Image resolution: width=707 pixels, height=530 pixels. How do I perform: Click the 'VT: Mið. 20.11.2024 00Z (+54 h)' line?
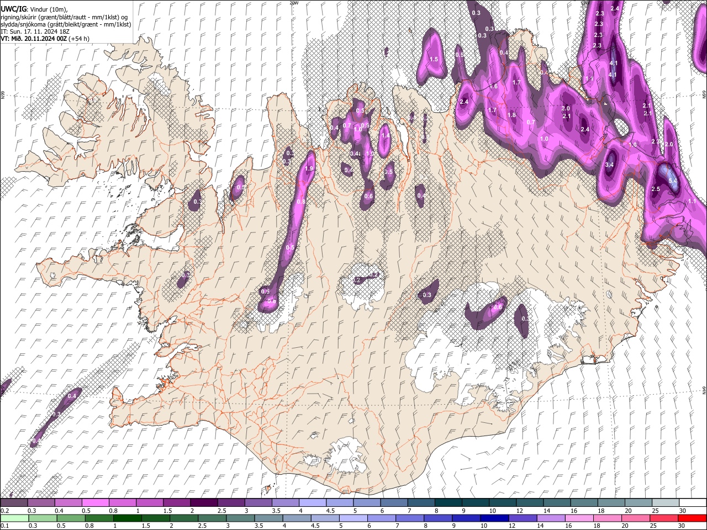[x=45, y=39]
